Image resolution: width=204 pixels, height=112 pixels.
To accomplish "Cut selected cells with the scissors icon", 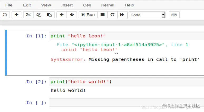I will [x=28, y=15].
